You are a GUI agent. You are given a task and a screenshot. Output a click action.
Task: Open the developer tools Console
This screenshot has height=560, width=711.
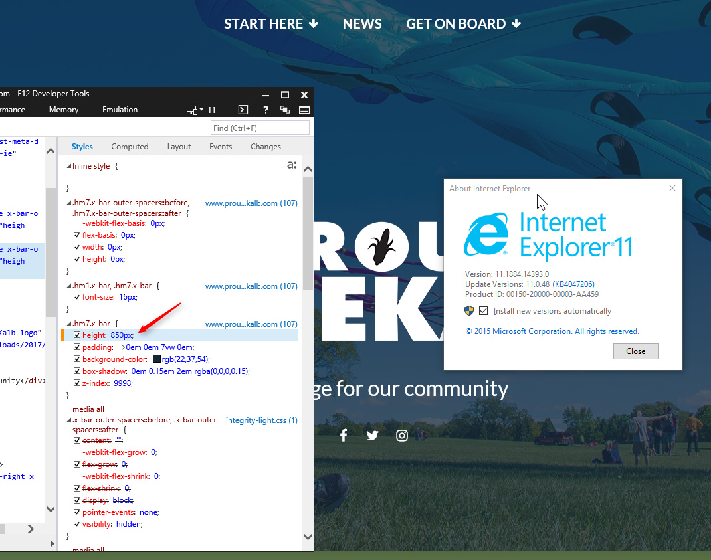pos(243,110)
